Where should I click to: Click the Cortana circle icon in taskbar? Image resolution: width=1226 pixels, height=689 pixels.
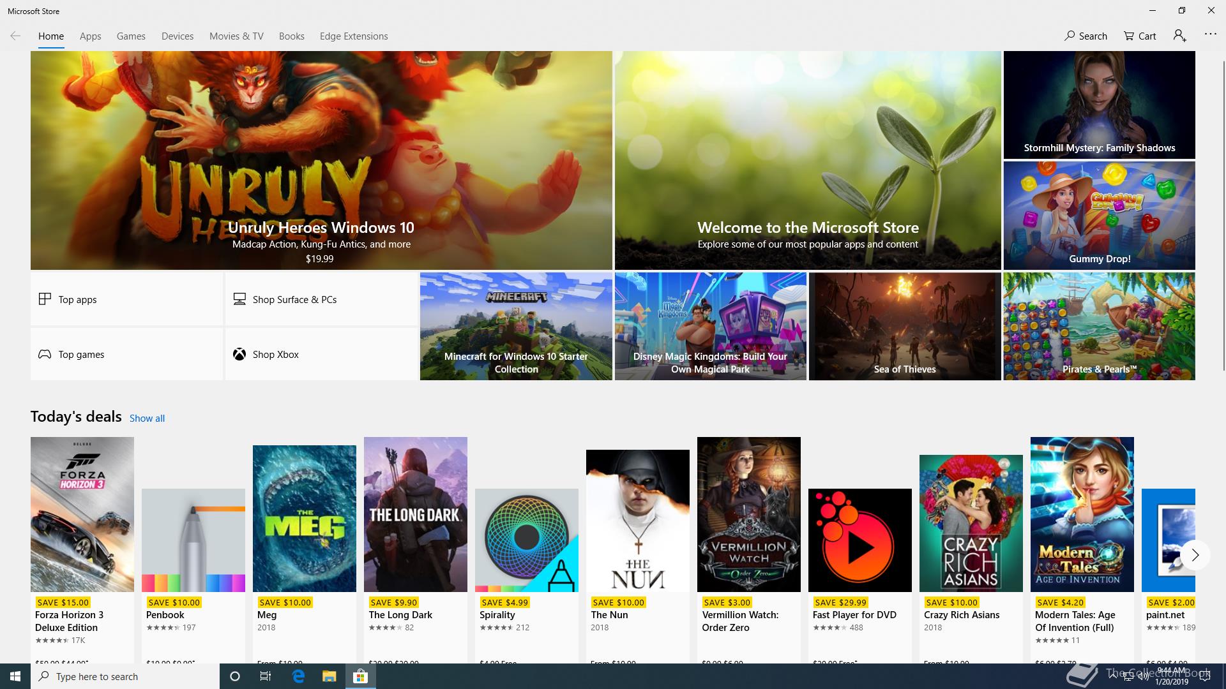point(234,676)
